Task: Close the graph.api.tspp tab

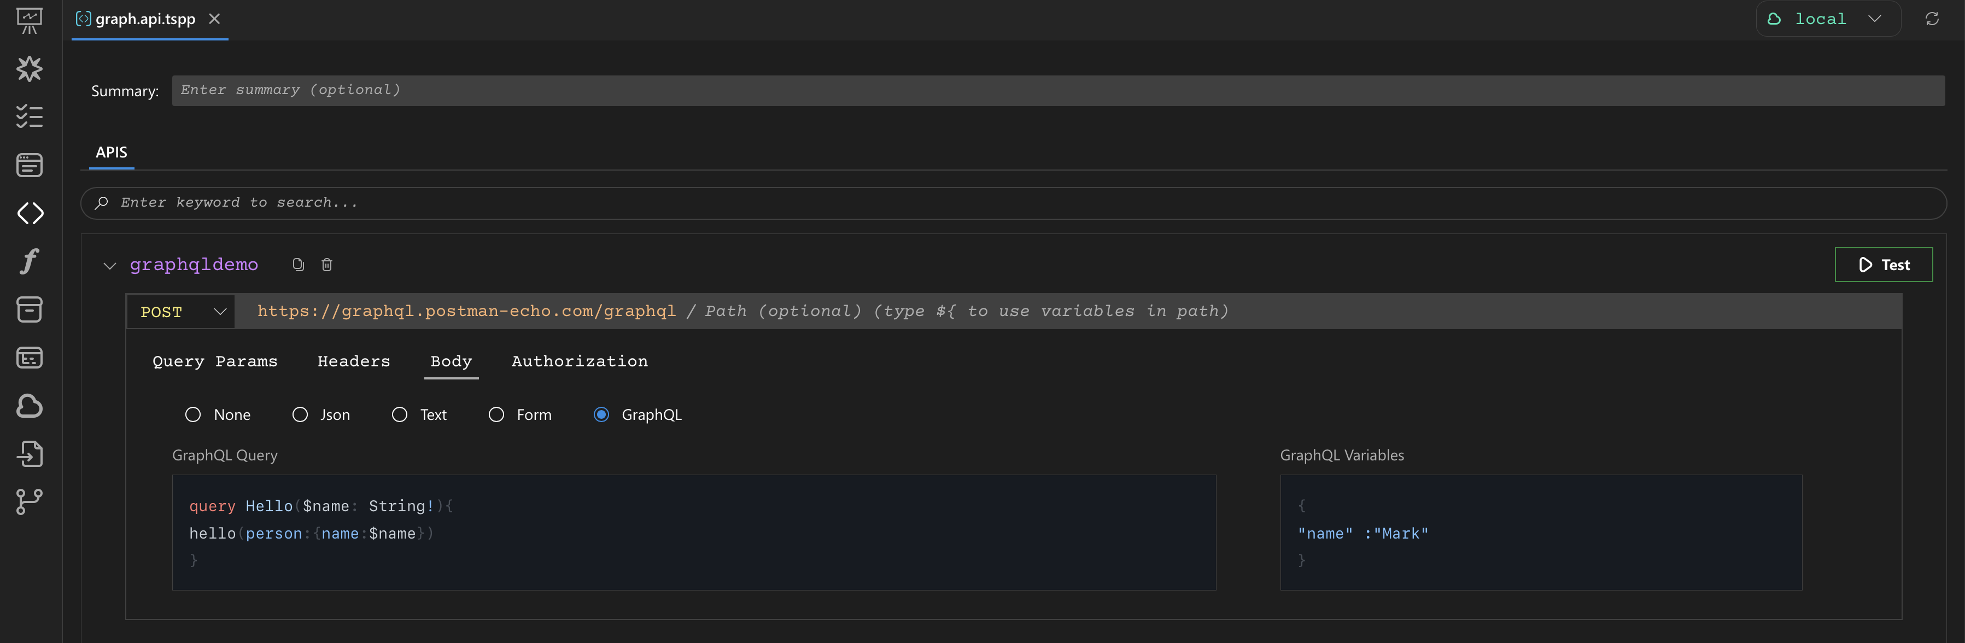Action: pyautogui.click(x=214, y=19)
